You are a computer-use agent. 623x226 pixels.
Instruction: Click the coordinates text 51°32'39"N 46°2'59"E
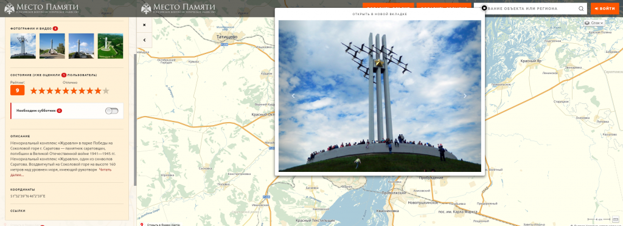(28, 196)
